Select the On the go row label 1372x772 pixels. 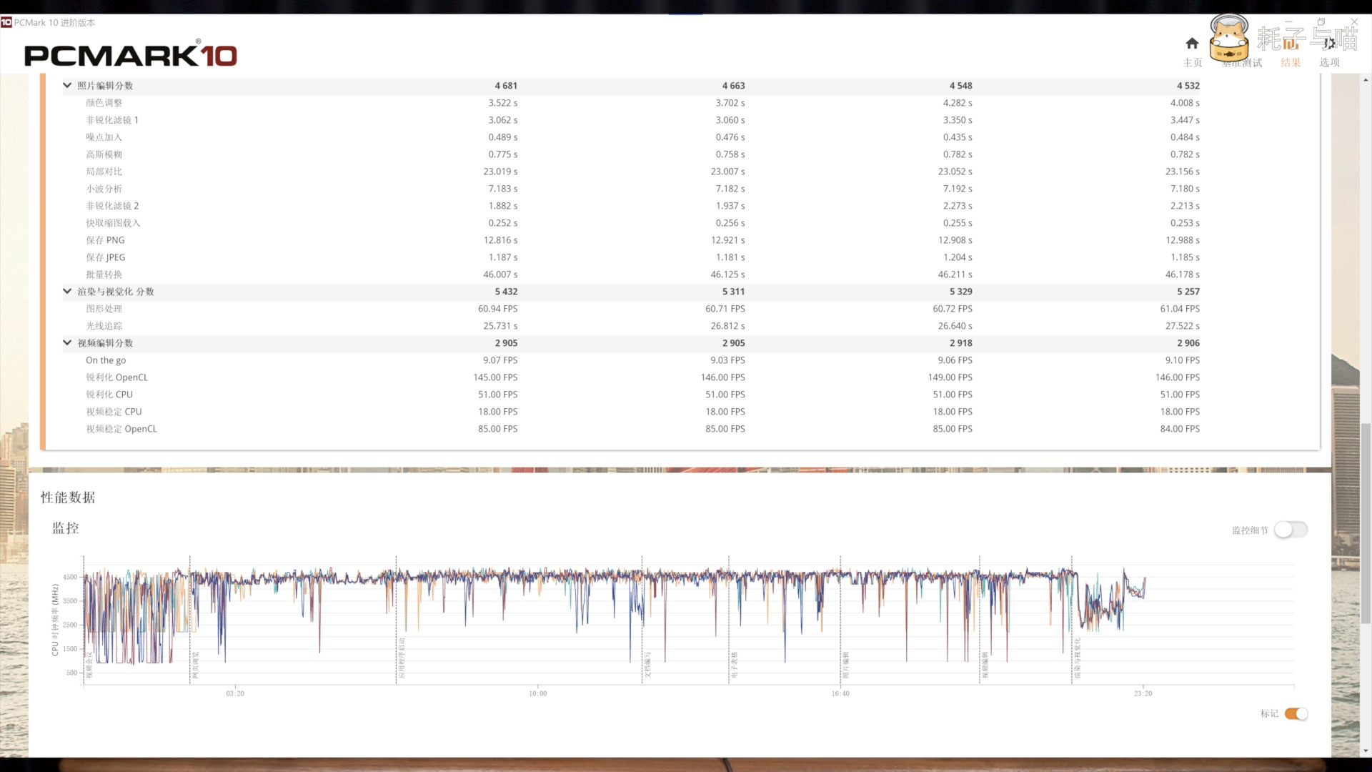pyautogui.click(x=106, y=360)
